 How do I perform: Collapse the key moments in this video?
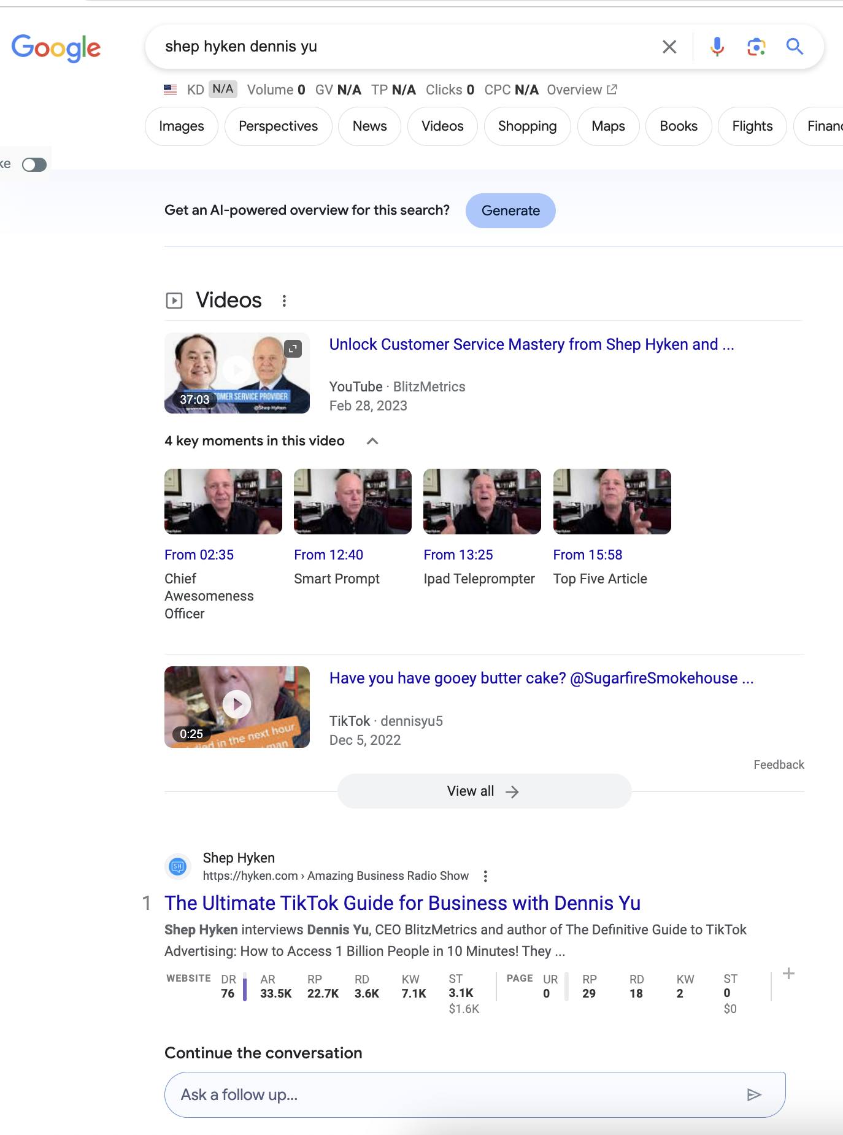(x=372, y=441)
